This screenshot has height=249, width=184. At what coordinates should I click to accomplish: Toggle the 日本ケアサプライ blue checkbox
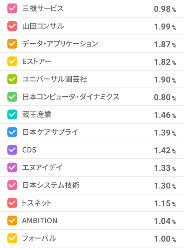click(x=12, y=132)
